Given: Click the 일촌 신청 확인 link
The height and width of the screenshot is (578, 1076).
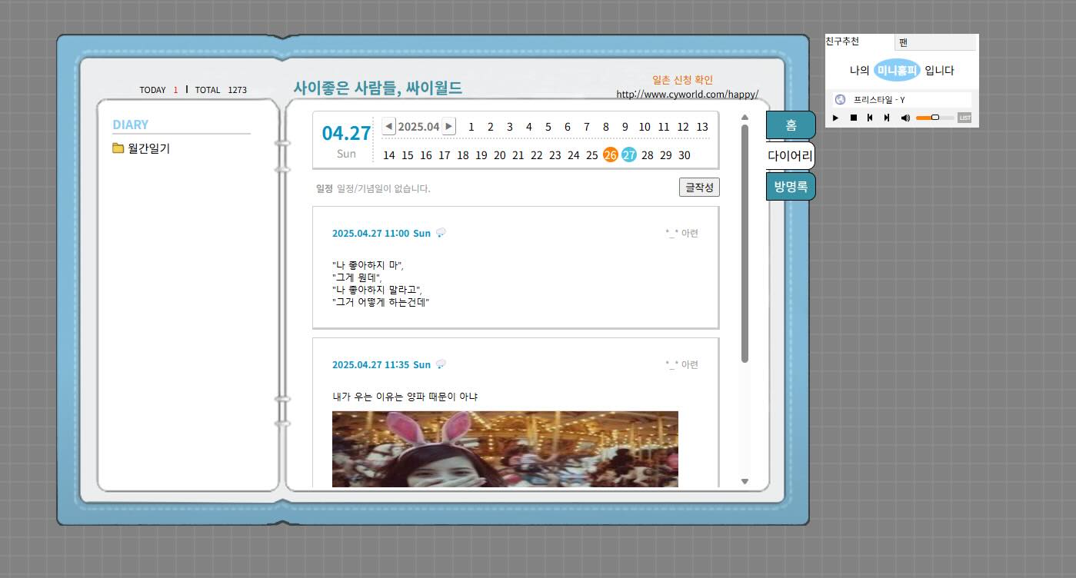Looking at the screenshot, I should (682, 80).
